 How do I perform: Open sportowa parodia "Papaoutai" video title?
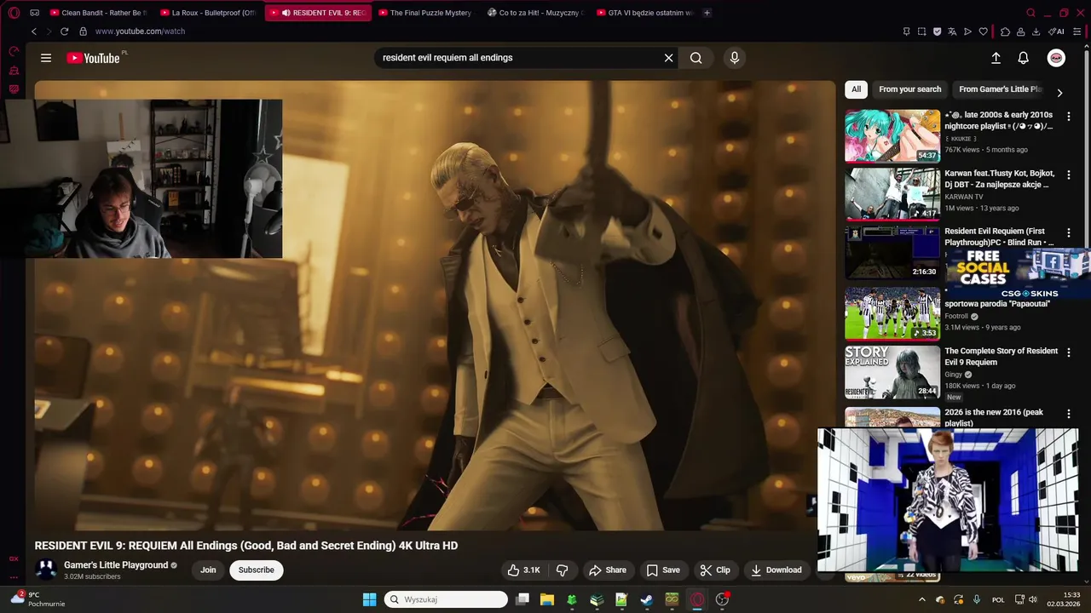997,304
